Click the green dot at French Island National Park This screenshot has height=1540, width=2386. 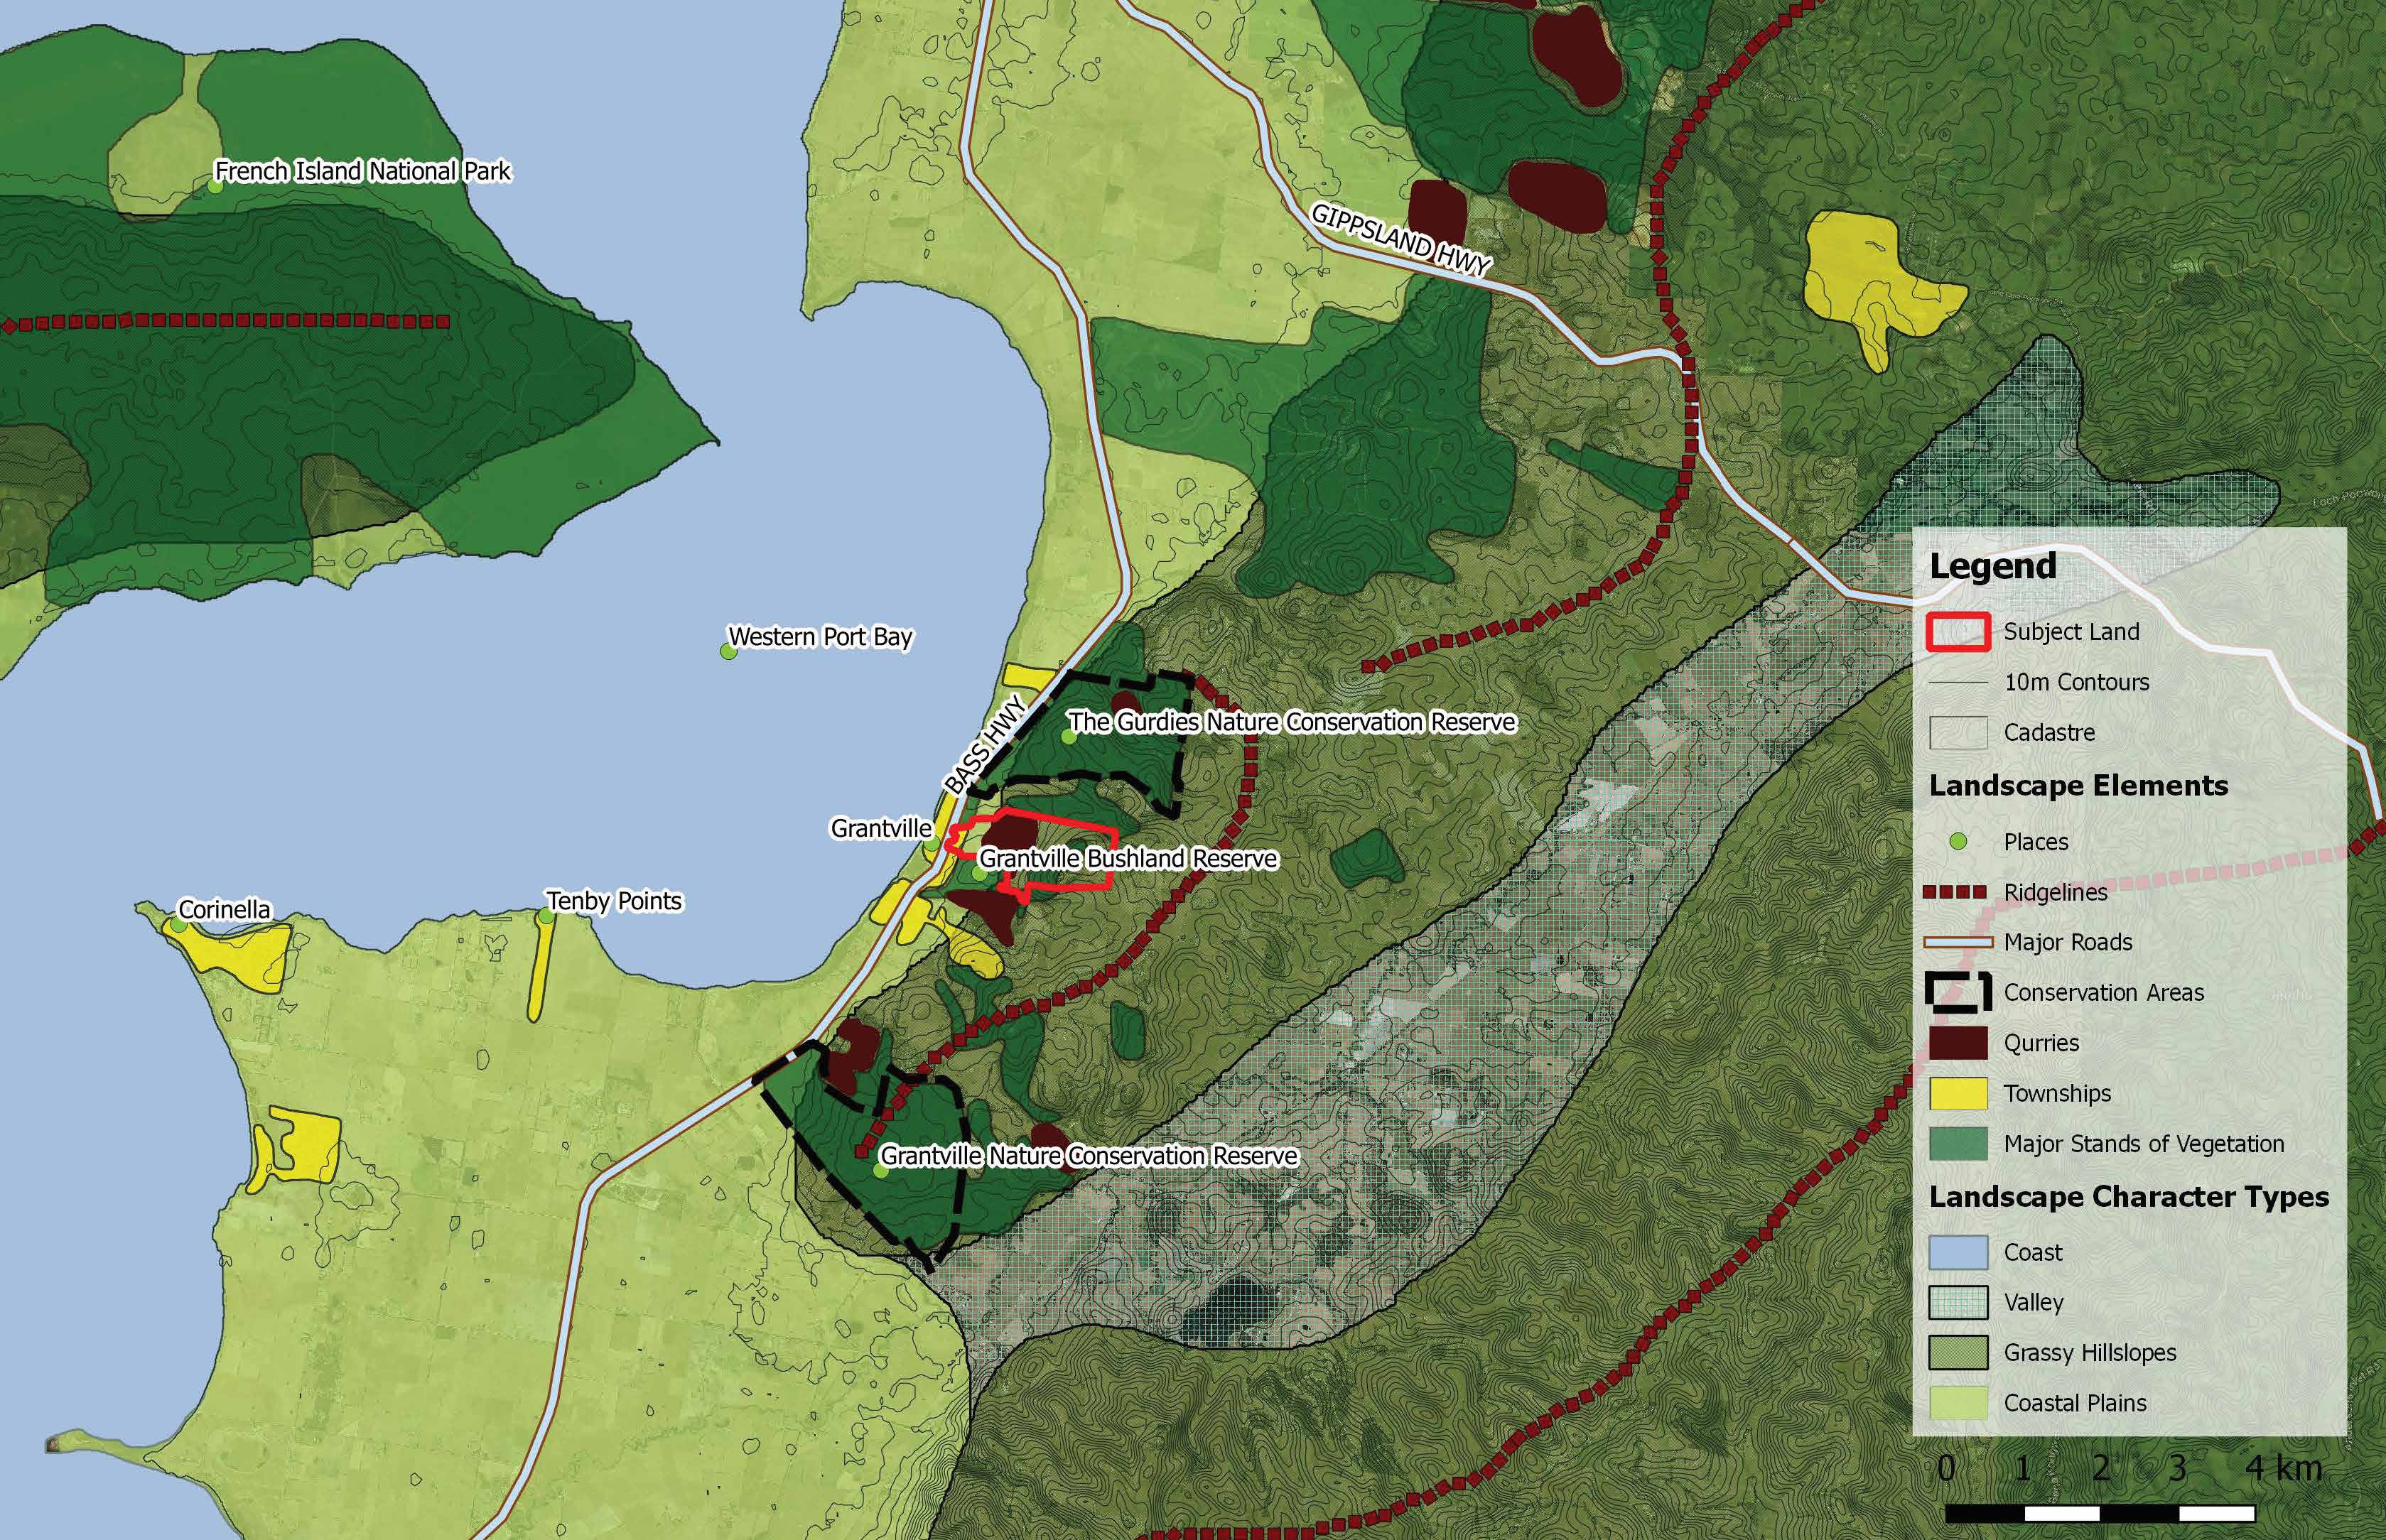(215, 186)
